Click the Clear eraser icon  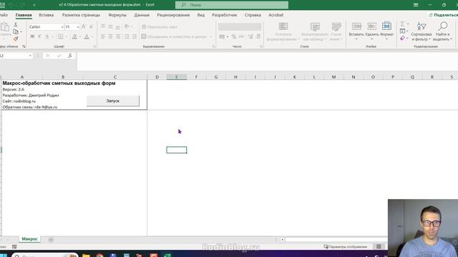click(403, 38)
